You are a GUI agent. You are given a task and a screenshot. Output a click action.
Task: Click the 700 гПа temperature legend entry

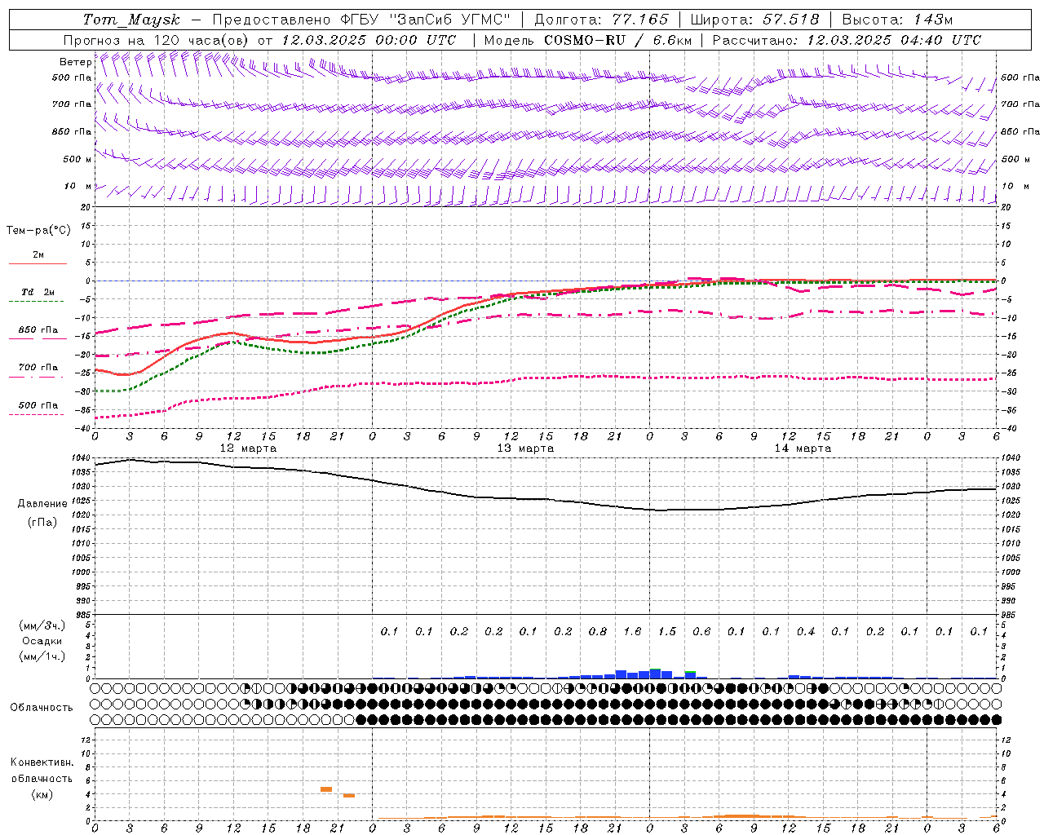[38, 368]
